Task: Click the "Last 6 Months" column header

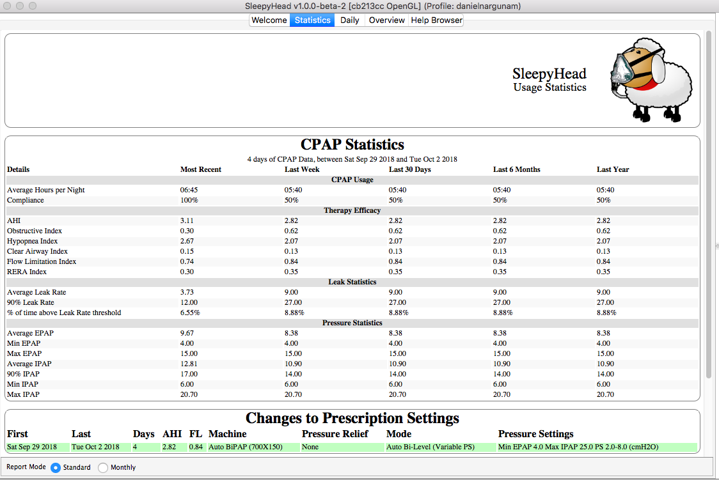Action: [517, 169]
